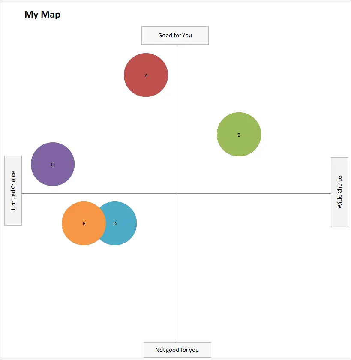
Task: Click the letter C data label
Action: pos(53,165)
